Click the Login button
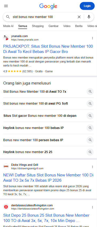97x227 pixels. click(x=87, y=6)
